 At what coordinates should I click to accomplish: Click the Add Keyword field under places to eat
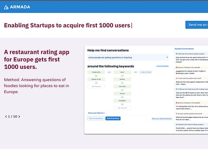tap(96, 87)
